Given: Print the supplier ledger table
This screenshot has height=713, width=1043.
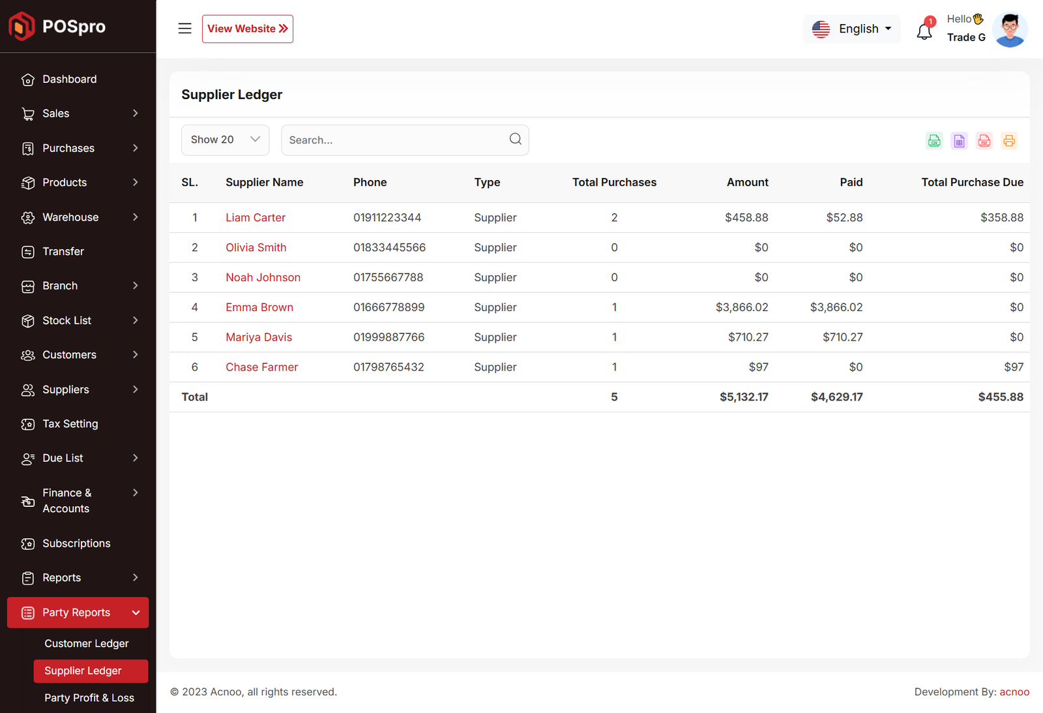Looking at the screenshot, I should pos(1008,141).
